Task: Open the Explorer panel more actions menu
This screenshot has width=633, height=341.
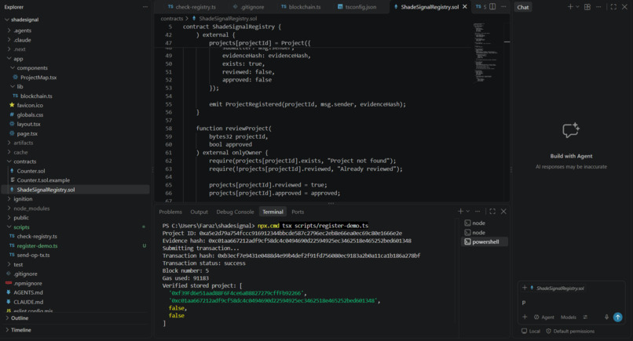Action: [x=145, y=7]
